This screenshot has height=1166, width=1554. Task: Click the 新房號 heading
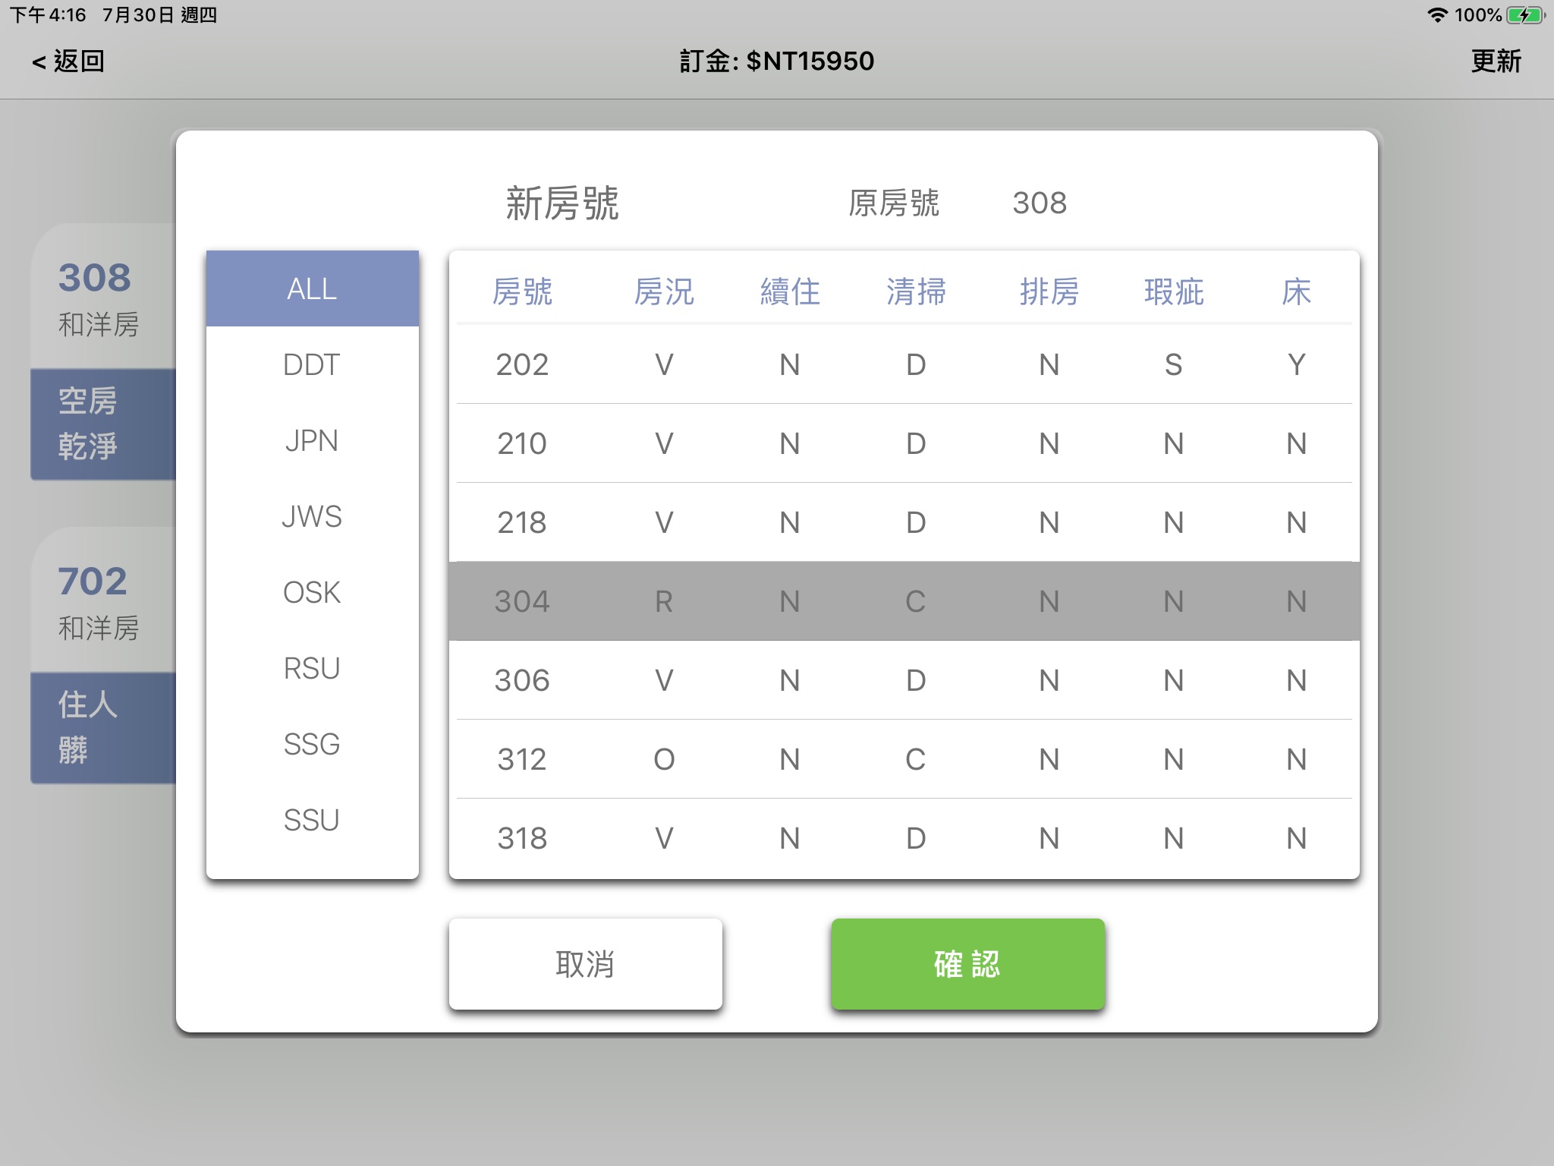(x=562, y=203)
